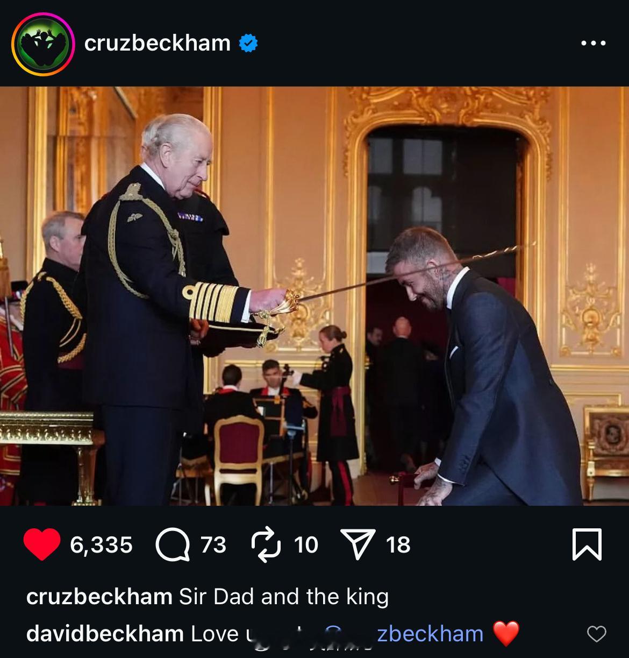Viewport: 629px width, 658px height.
Task: Open cruzbeckham from the caption username
Action: [99, 597]
